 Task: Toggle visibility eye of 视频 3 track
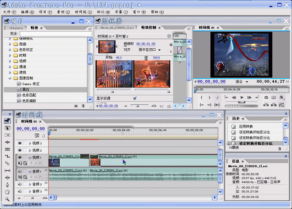[x=20, y=143]
